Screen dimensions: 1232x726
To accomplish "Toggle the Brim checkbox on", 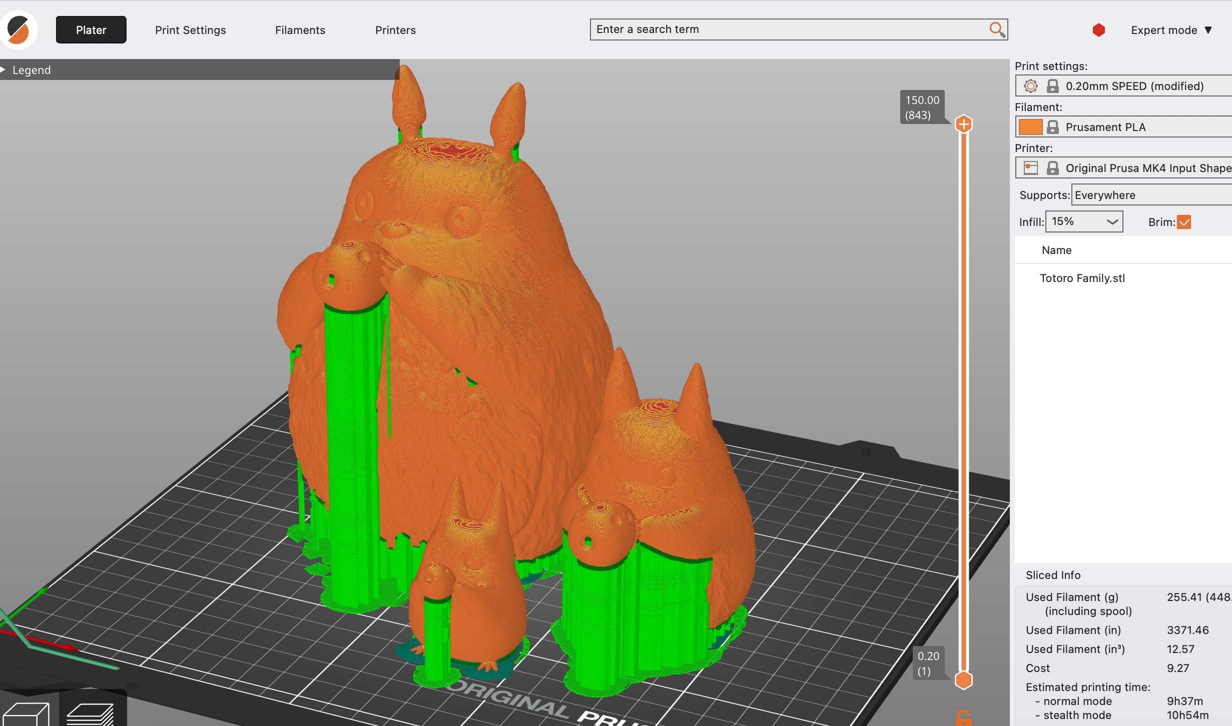I will (x=1184, y=222).
